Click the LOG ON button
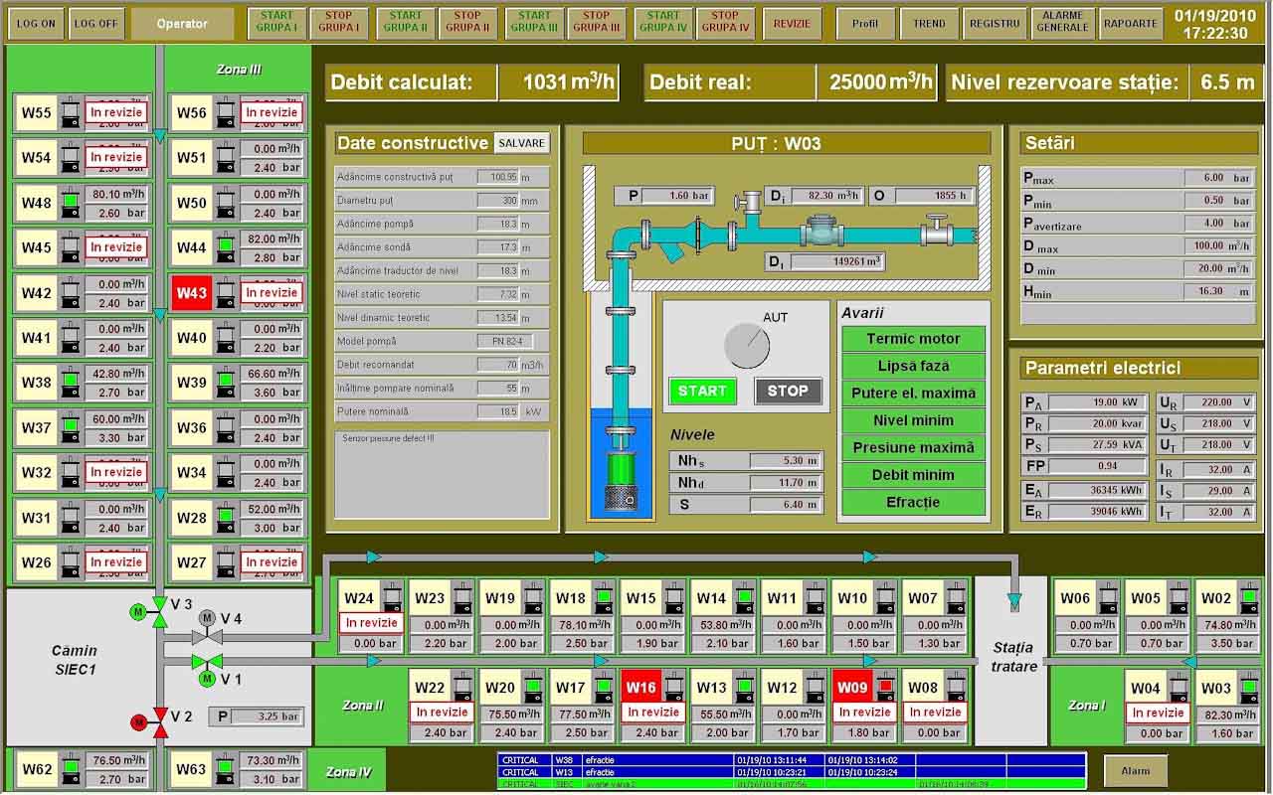The width and height of the screenshot is (1273, 795). pos(36,24)
